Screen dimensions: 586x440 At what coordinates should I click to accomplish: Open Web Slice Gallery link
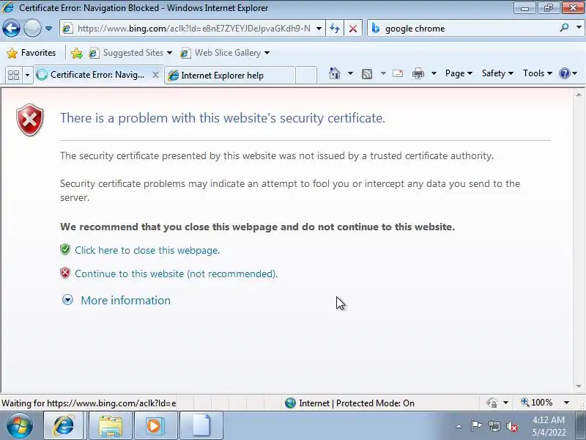tap(225, 53)
